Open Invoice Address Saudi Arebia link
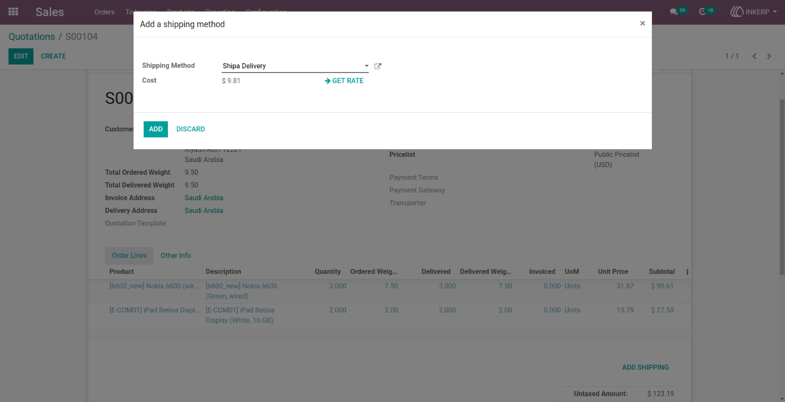The width and height of the screenshot is (785, 402). [x=204, y=198]
